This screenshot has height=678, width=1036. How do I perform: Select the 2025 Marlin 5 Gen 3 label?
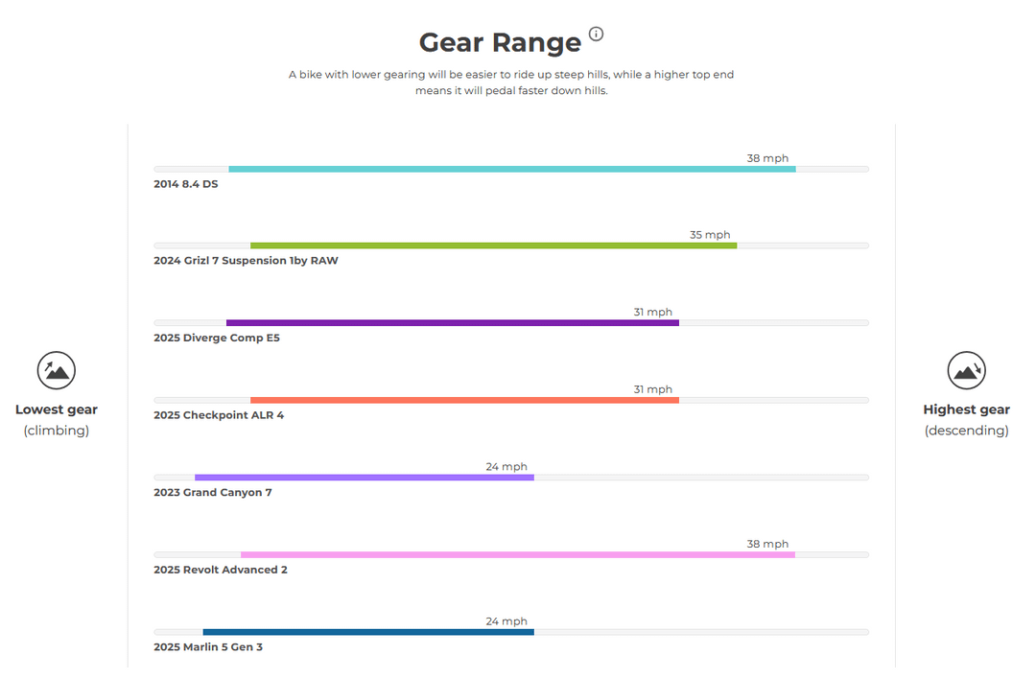[208, 647]
